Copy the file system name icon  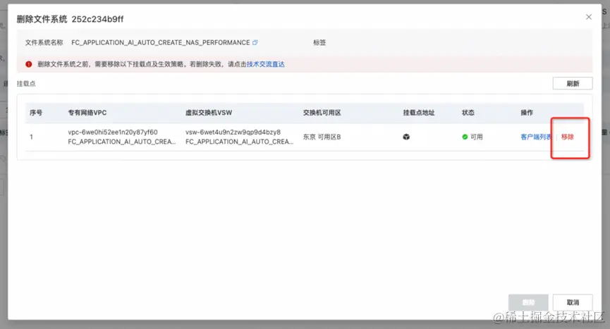click(255, 42)
